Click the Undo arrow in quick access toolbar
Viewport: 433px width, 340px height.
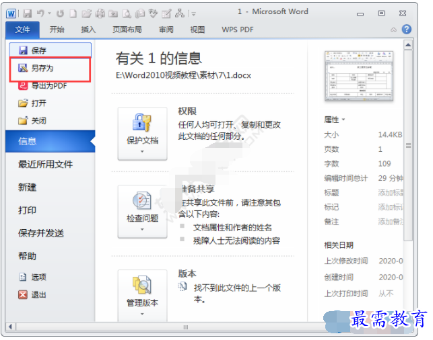(40, 13)
